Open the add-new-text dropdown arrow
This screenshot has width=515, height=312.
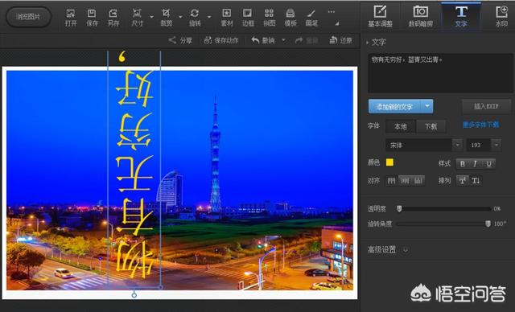coord(427,106)
